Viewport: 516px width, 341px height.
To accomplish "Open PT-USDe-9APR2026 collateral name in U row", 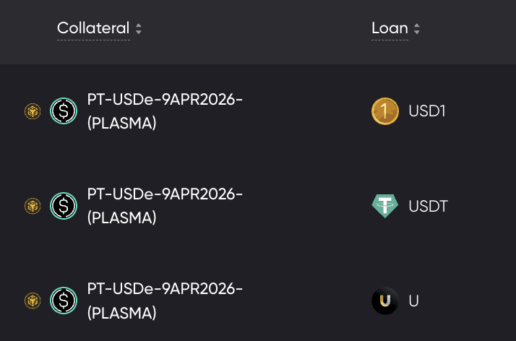I will 165,301.
